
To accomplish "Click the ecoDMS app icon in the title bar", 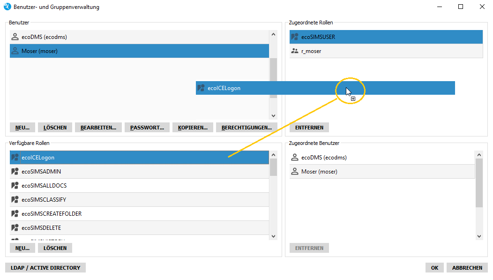I will click(7, 7).
